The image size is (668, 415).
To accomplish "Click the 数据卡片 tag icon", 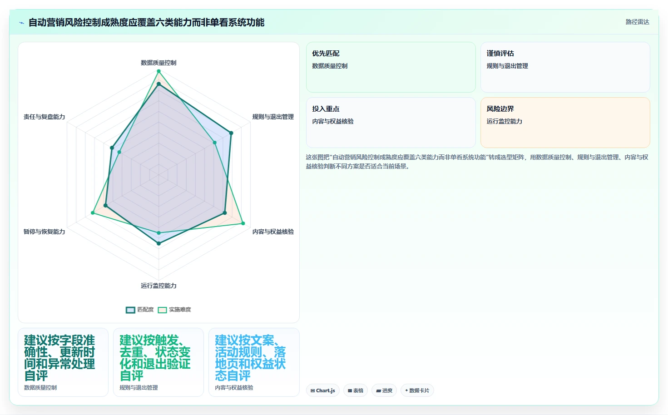I will click(x=406, y=390).
